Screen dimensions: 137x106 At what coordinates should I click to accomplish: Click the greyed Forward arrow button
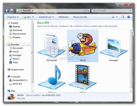click(x=12, y=11)
